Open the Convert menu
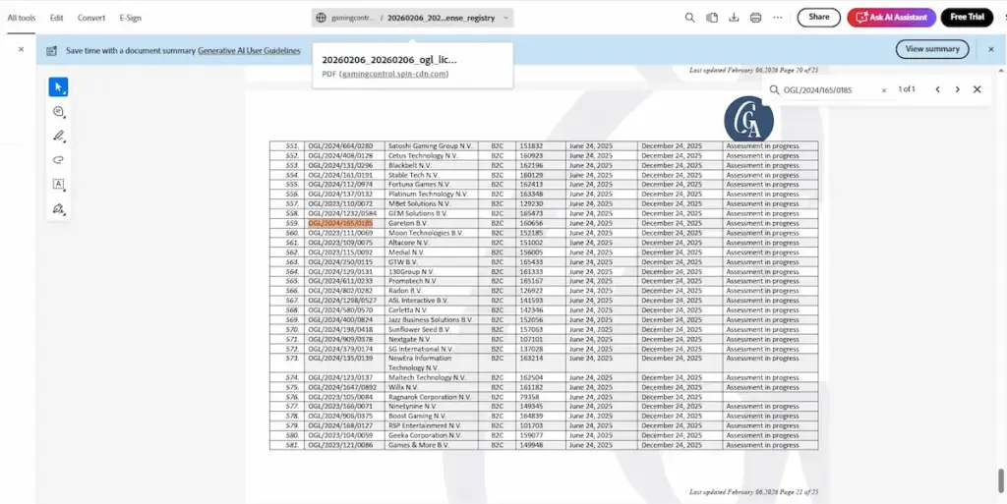 click(91, 18)
